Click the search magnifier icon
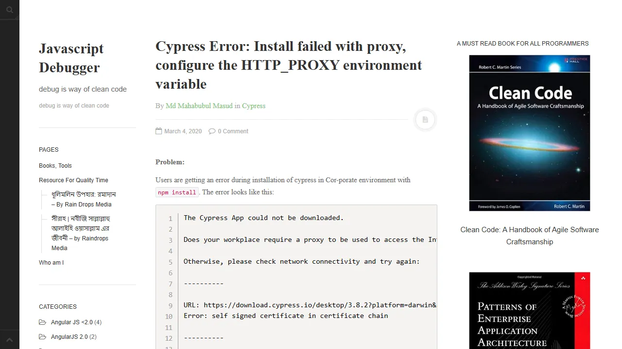Screen dimensions: 622x349 click(10, 10)
